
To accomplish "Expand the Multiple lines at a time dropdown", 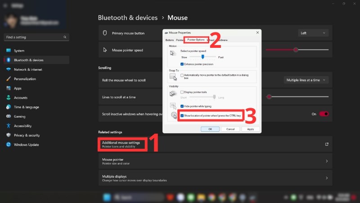I will coord(306,80).
